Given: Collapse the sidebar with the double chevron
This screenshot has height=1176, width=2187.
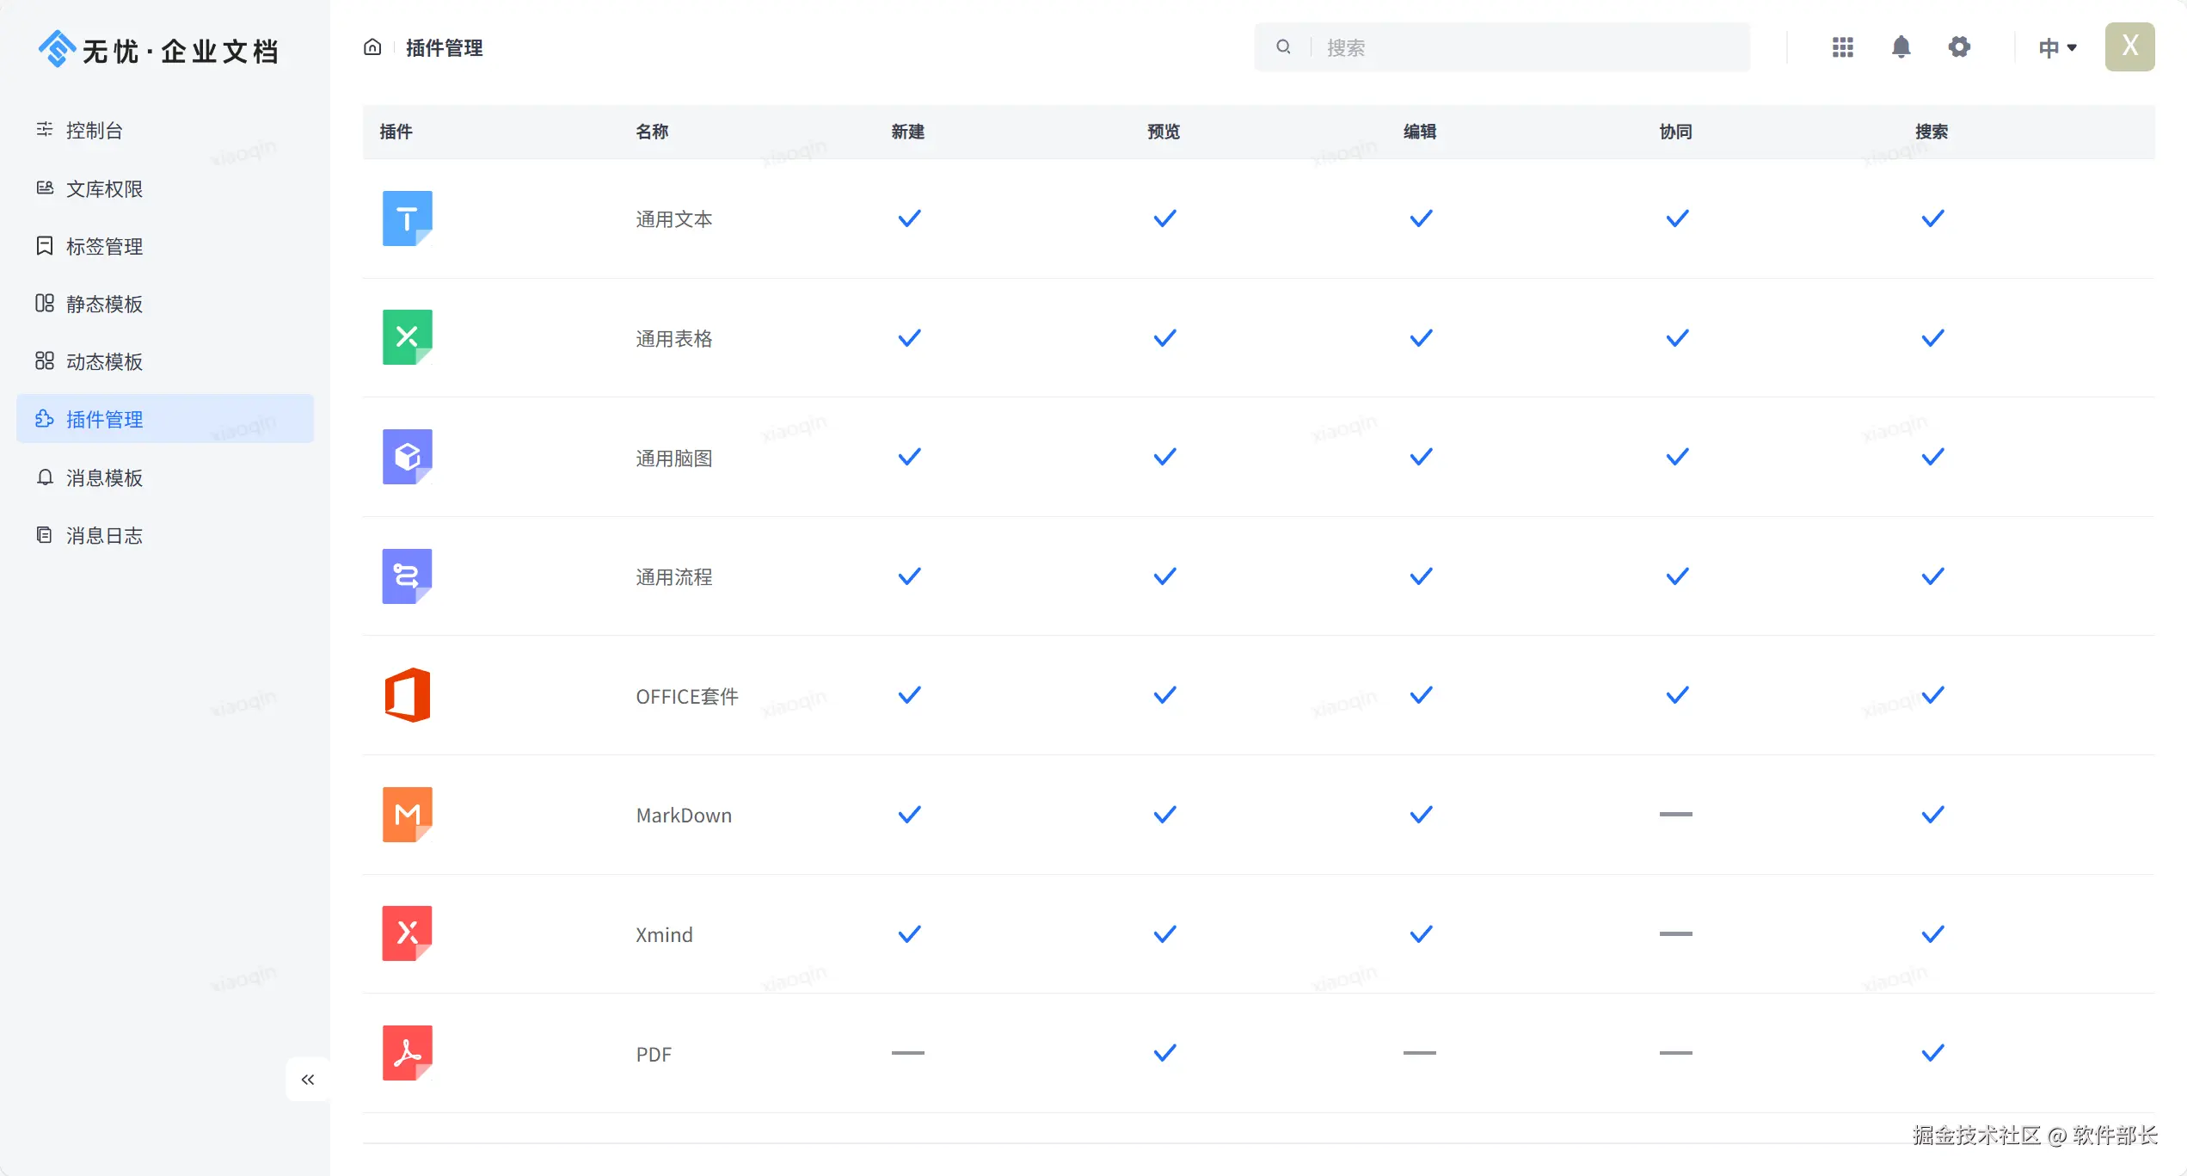Looking at the screenshot, I should [x=308, y=1079].
